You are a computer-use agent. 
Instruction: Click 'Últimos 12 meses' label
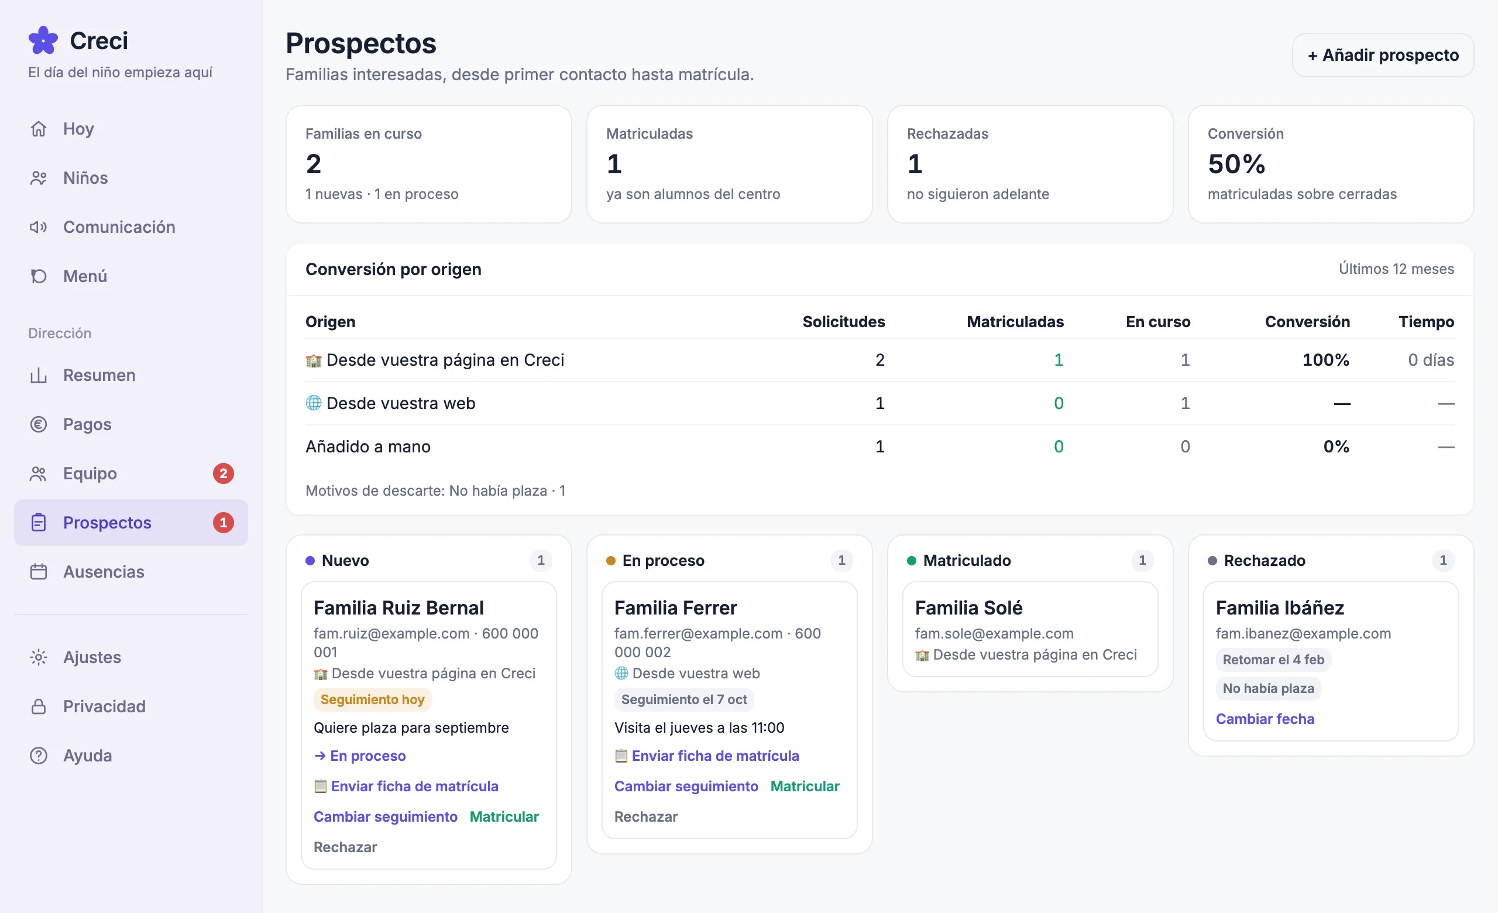point(1396,269)
